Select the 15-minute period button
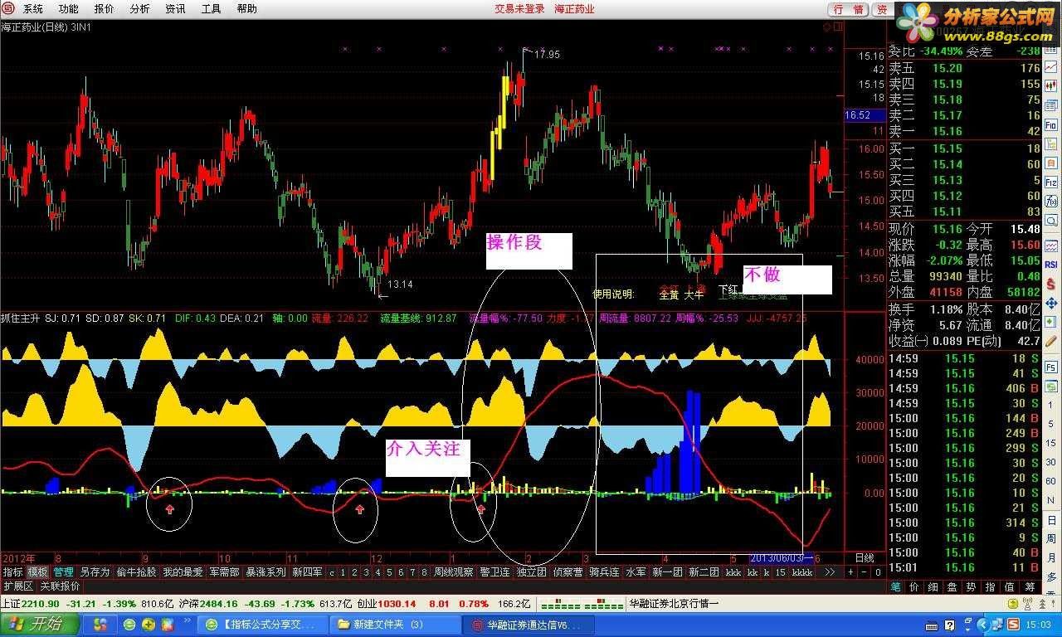1062x637 pixels. [x=1050, y=443]
